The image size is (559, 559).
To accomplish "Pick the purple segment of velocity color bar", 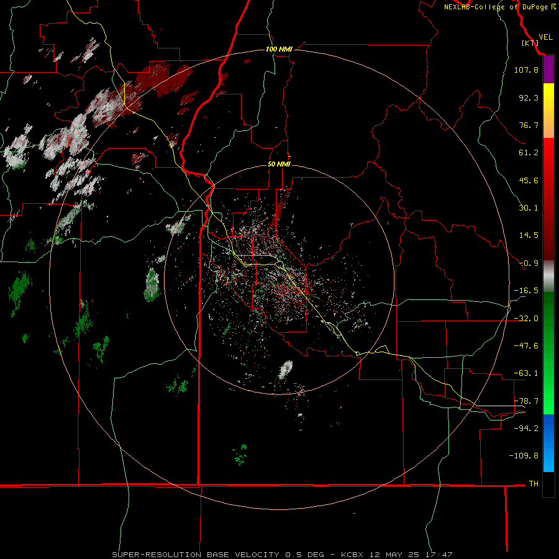I will (x=548, y=69).
